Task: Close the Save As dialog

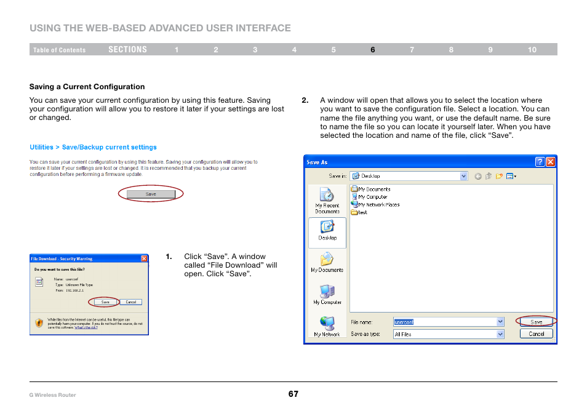Action: 550,162
